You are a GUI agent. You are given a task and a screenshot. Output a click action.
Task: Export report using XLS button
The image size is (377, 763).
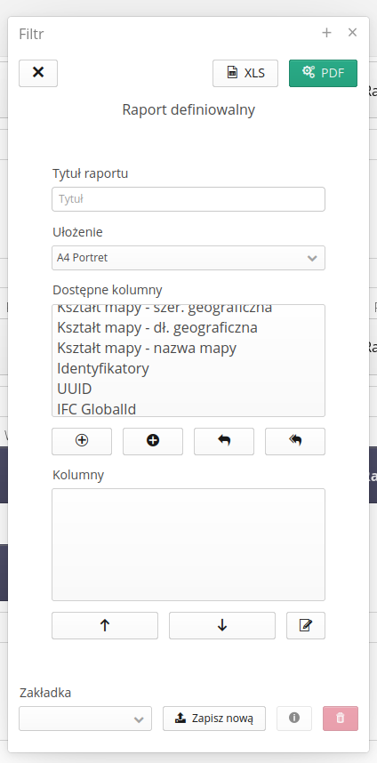click(x=245, y=73)
